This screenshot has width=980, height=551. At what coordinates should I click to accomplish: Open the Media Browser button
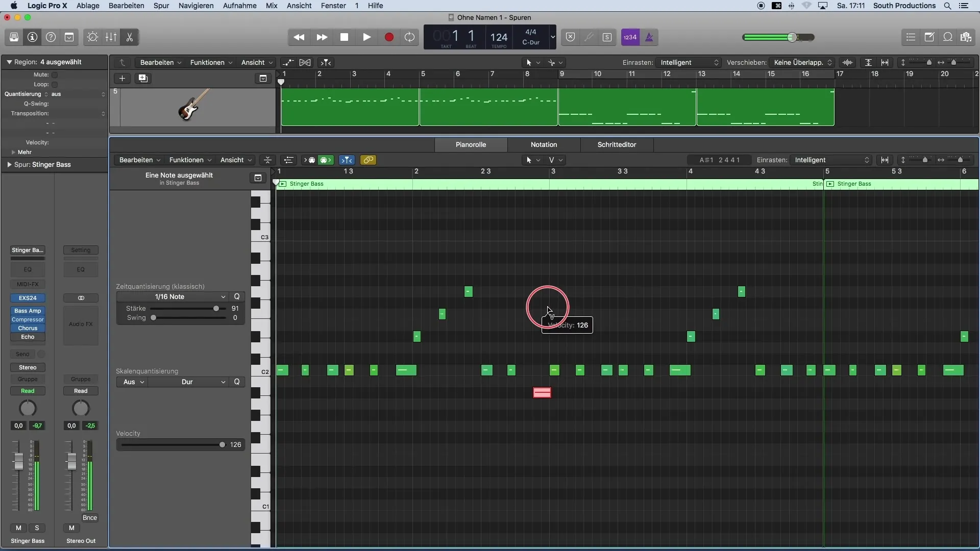pyautogui.click(x=966, y=37)
